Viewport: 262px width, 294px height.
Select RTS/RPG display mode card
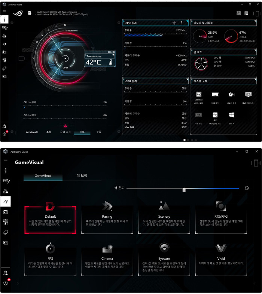tap(221, 220)
